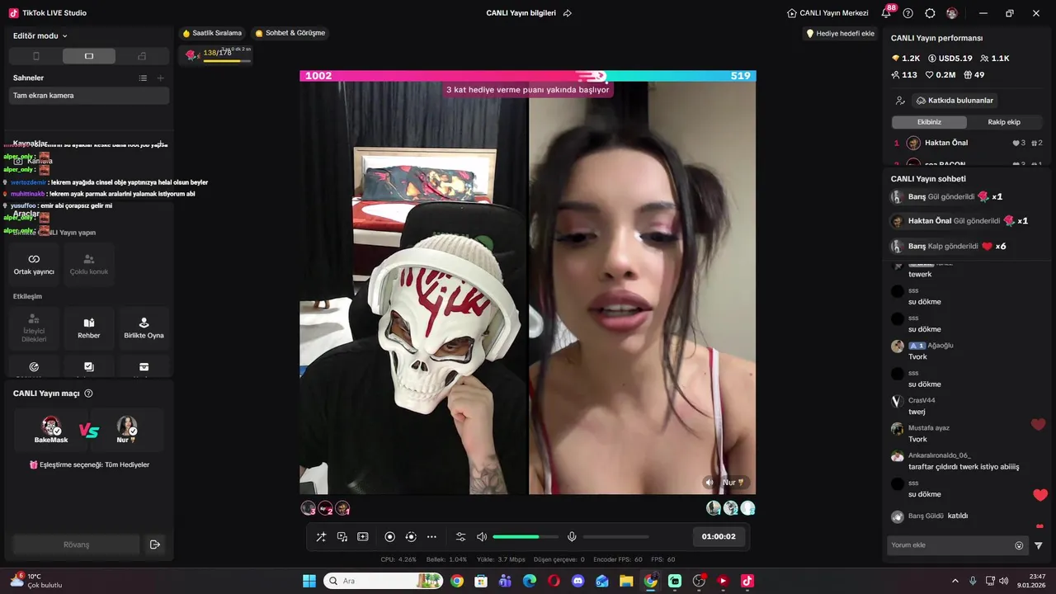Expand the Editör modu dropdown
The height and width of the screenshot is (594, 1056).
40,36
